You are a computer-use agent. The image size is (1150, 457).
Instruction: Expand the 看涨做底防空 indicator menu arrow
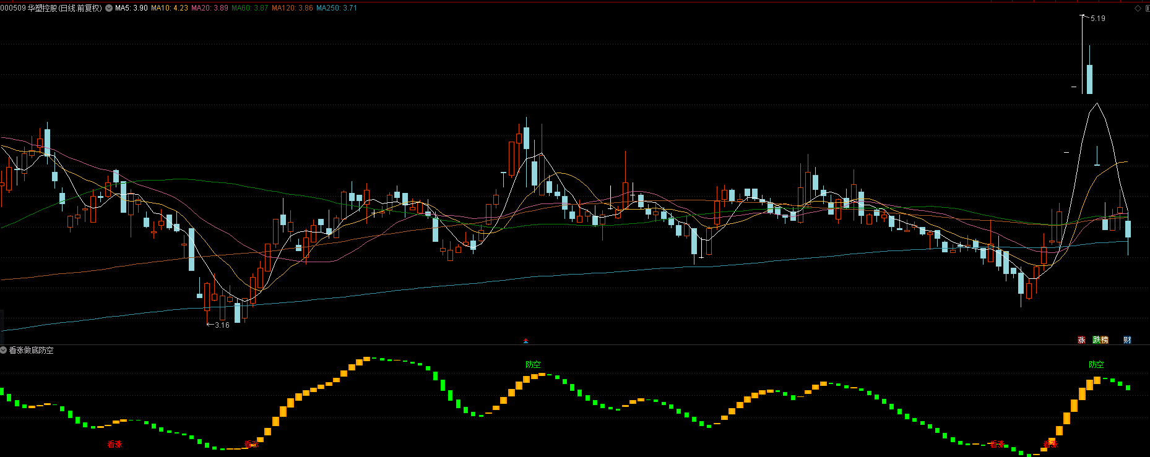click(x=4, y=350)
